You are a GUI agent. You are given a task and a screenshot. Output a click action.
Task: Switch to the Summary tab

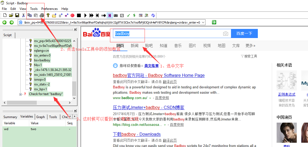pos(10,117)
